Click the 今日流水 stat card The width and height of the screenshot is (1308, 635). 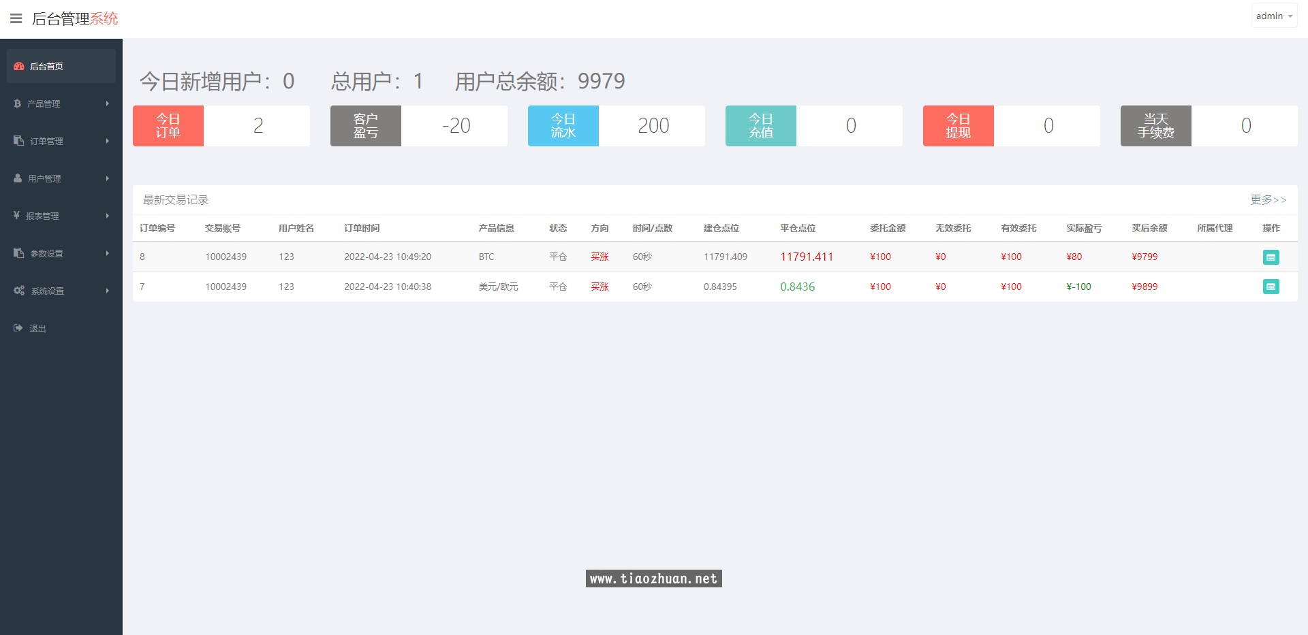point(617,126)
